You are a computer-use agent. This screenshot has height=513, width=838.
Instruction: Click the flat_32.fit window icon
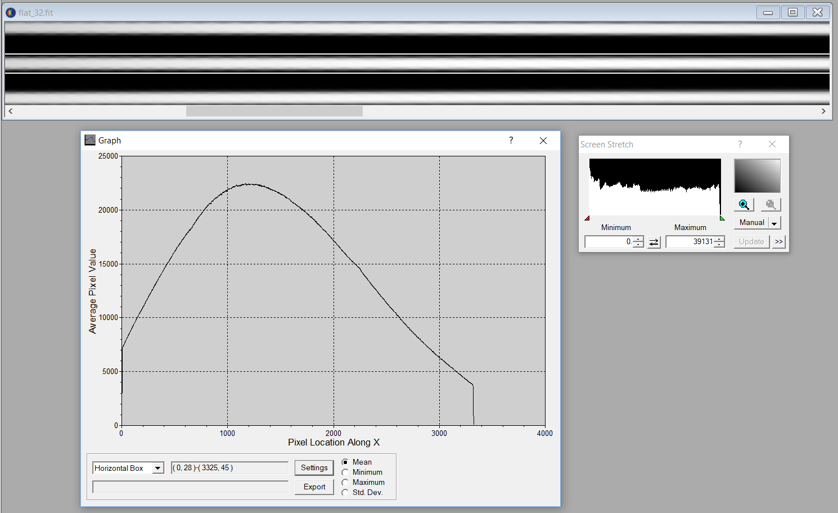point(11,12)
